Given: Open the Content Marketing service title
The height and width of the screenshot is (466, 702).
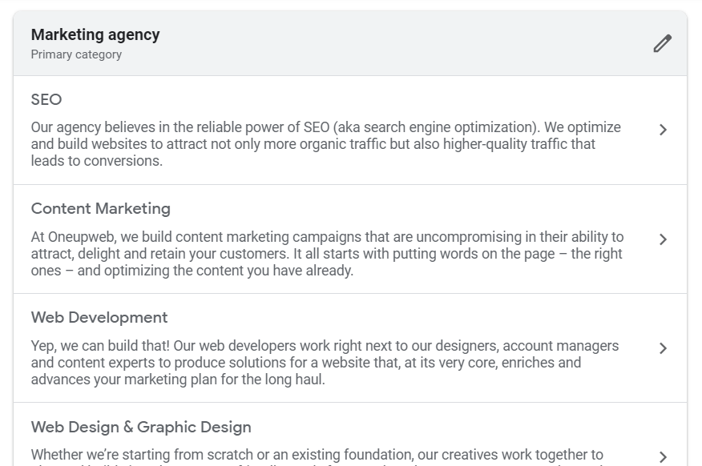Looking at the screenshot, I should (x=101, y=209).
